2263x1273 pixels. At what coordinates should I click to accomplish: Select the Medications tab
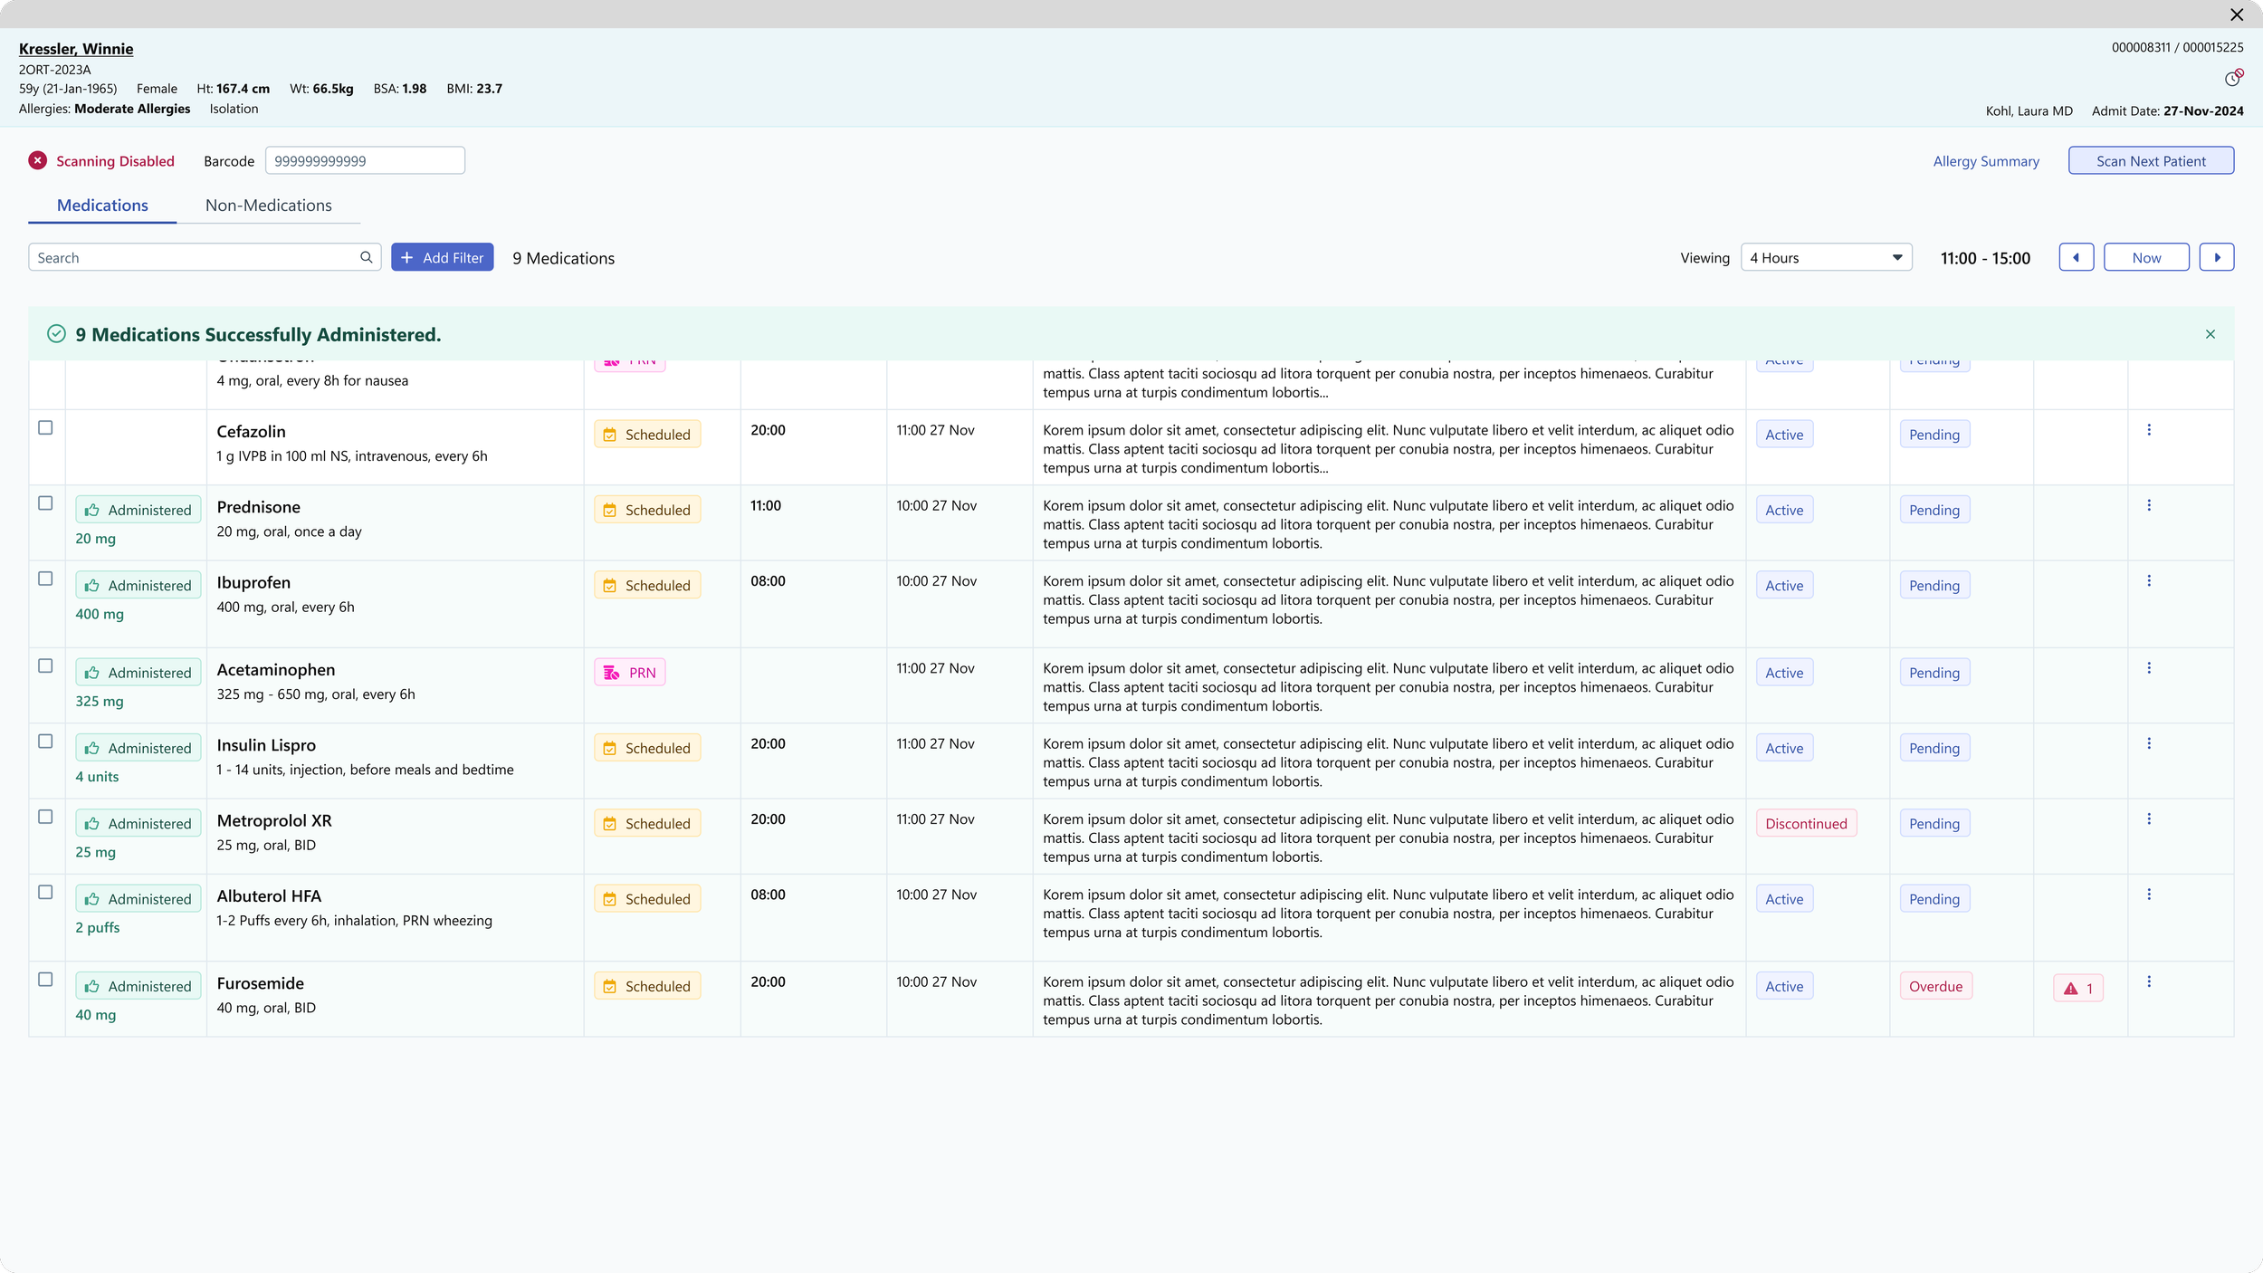(x=102, y=206)
